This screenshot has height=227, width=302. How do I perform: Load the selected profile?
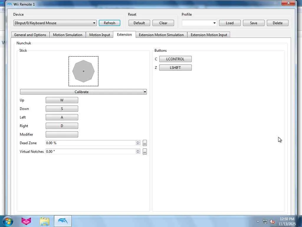tap(230, 23)
